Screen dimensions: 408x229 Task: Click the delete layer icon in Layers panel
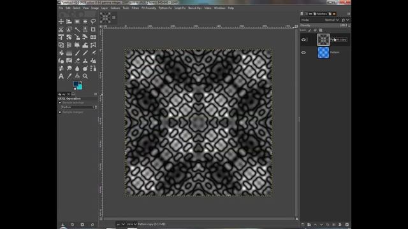pos(347,225)
